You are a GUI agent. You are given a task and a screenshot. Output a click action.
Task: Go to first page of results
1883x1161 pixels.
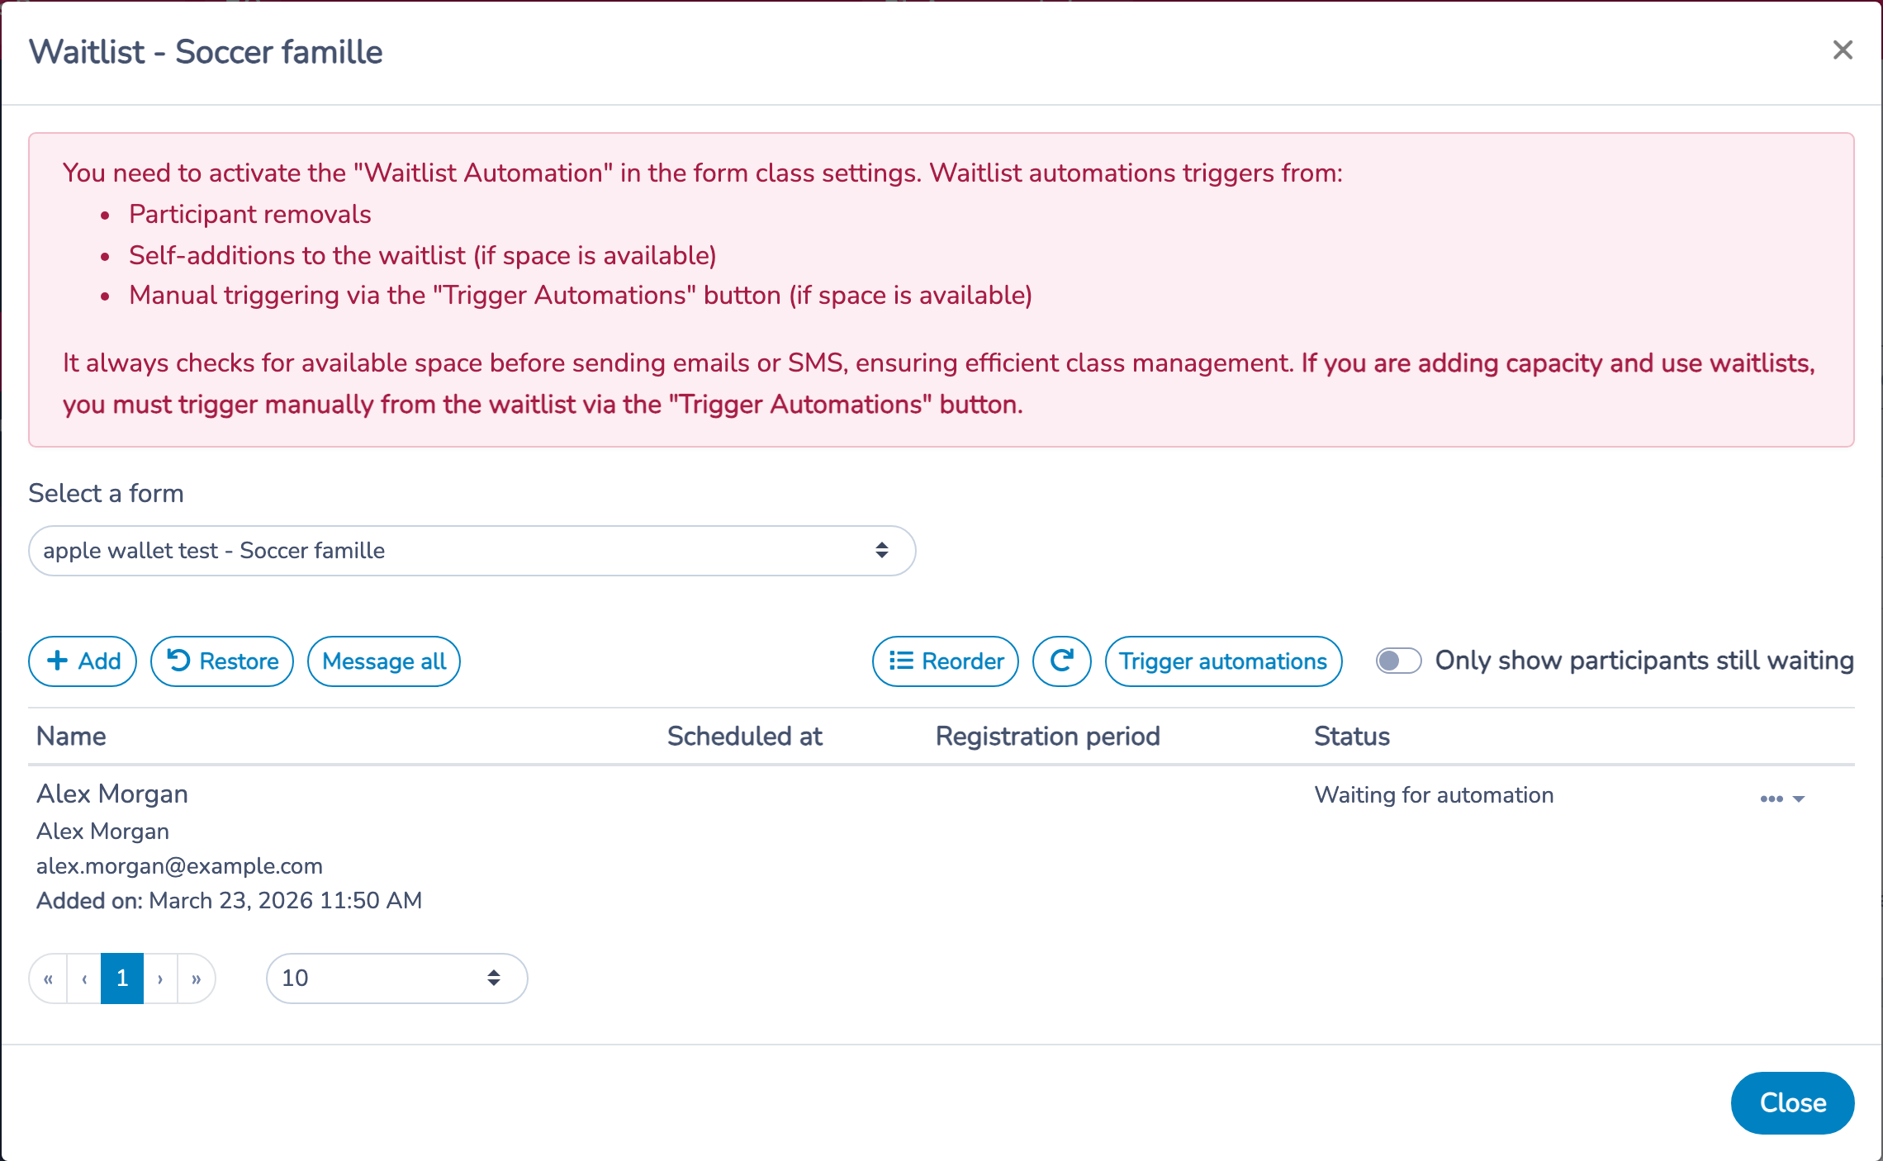coord(48,979)
